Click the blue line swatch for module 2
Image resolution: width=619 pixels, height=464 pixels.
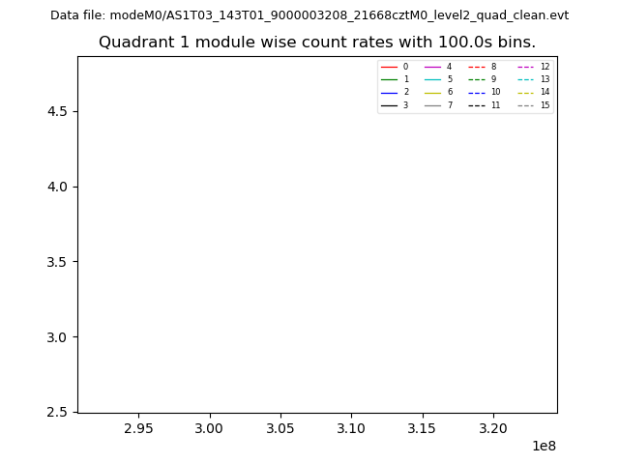click(x=389, y=92)
